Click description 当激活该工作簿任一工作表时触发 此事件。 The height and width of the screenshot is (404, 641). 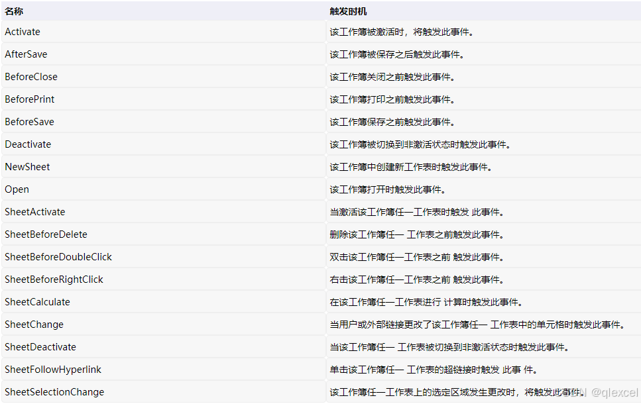416,212
